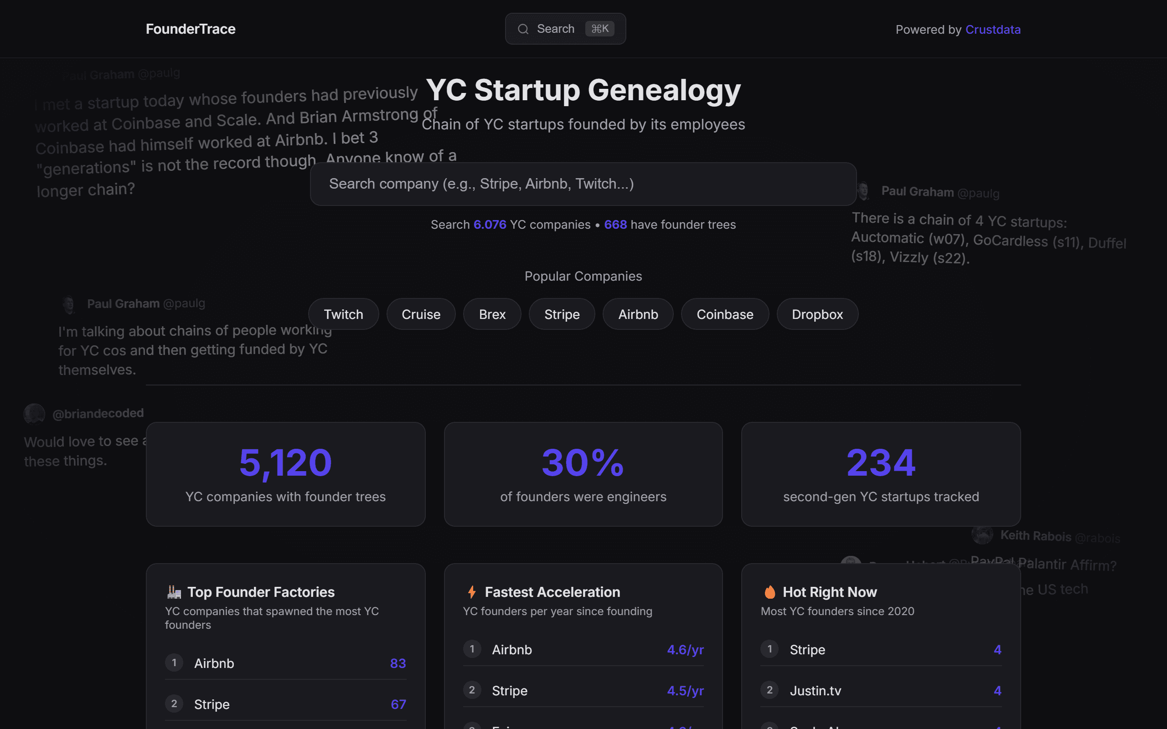The width and height of the screenshot is (1167, 729).
Task: Open the Search bar in the header
Action: pyautogui.click(x=565, y=29)
